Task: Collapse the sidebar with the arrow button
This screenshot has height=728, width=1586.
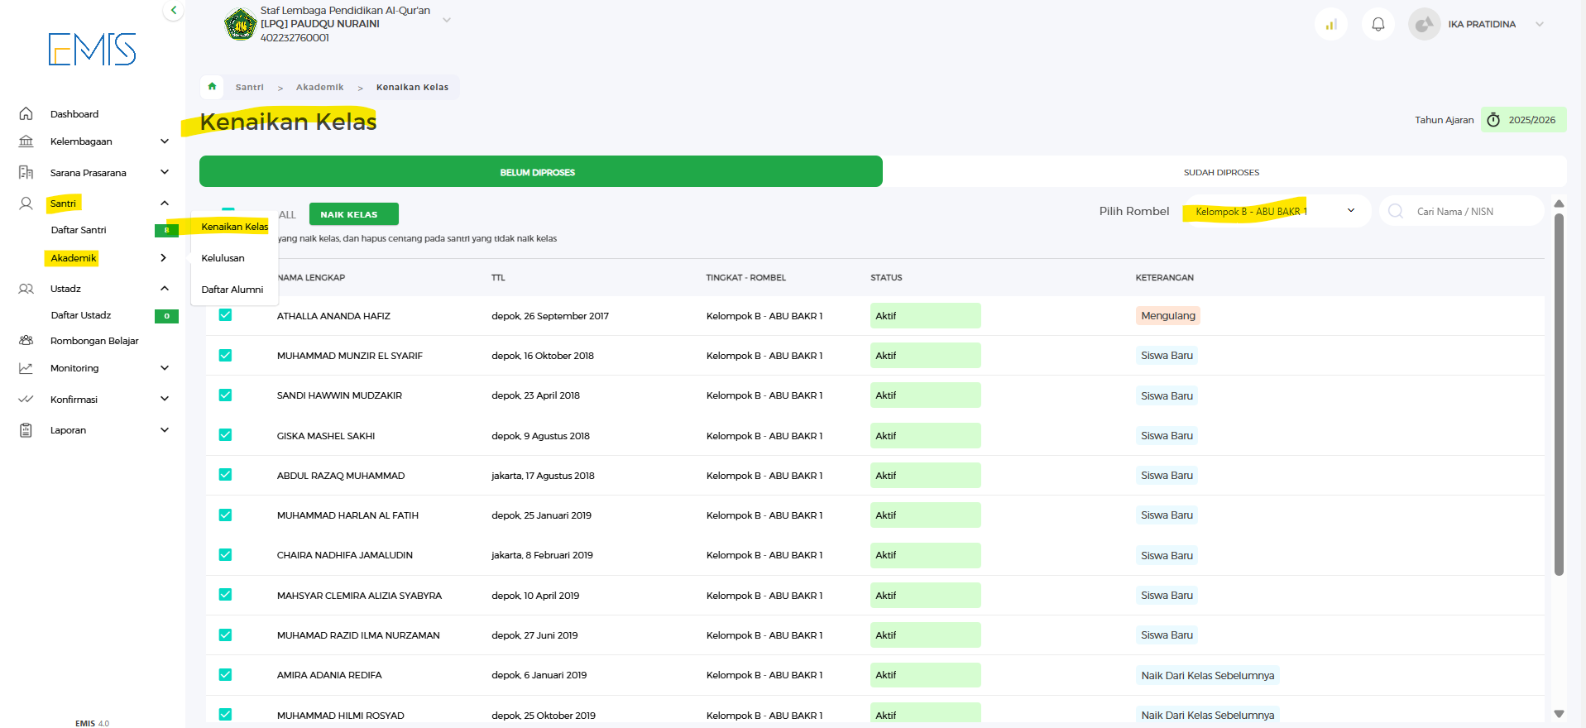Action: [174, 11]
